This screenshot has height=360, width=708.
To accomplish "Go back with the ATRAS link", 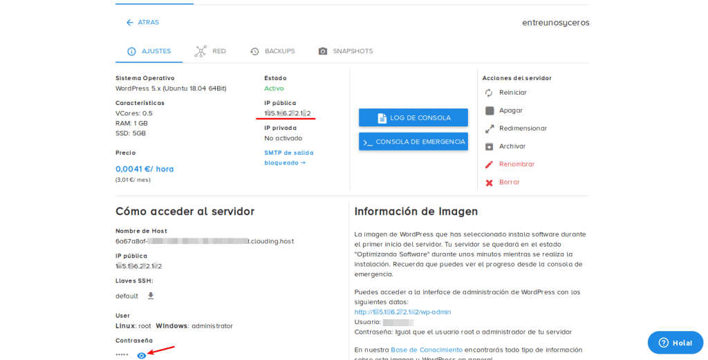I will (142, 22).
